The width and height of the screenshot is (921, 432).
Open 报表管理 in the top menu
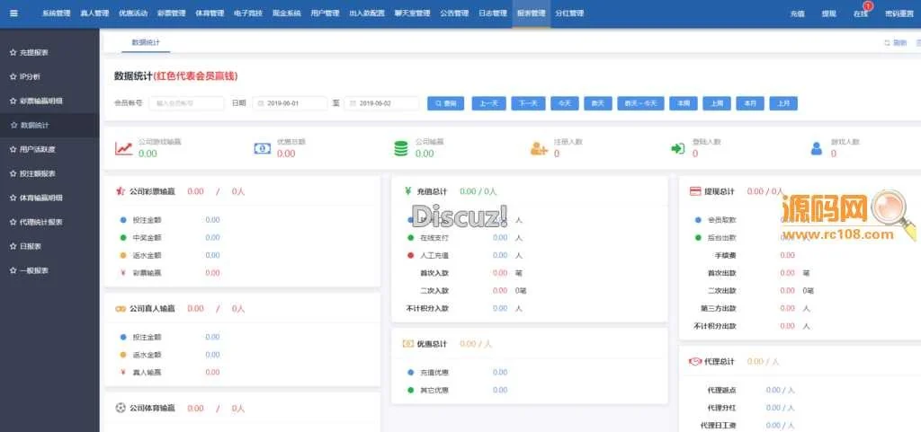pos(531,13)
